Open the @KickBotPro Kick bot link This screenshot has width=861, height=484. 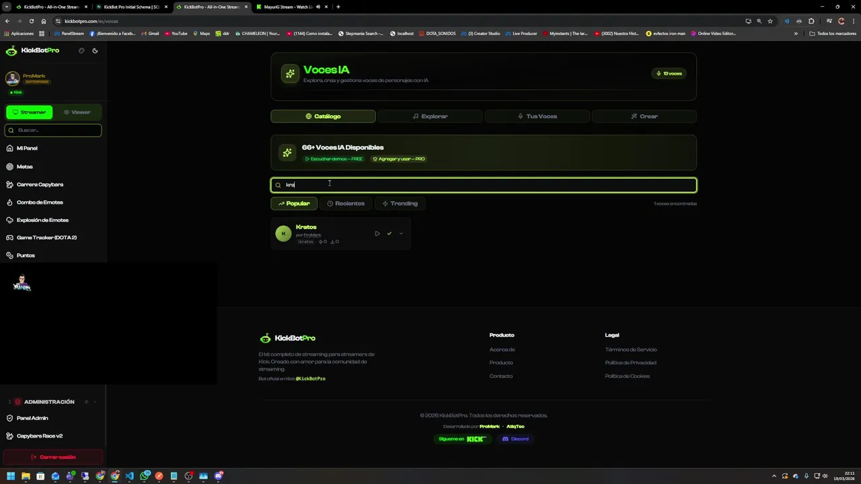pos(311,378)
